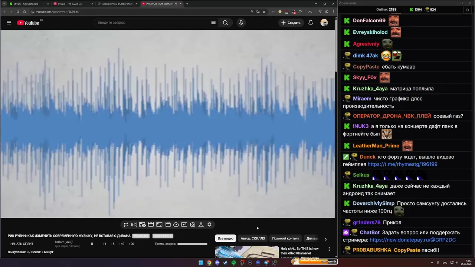Set split minutes to 0
The image size is (475, 267).
pos(92,244)
